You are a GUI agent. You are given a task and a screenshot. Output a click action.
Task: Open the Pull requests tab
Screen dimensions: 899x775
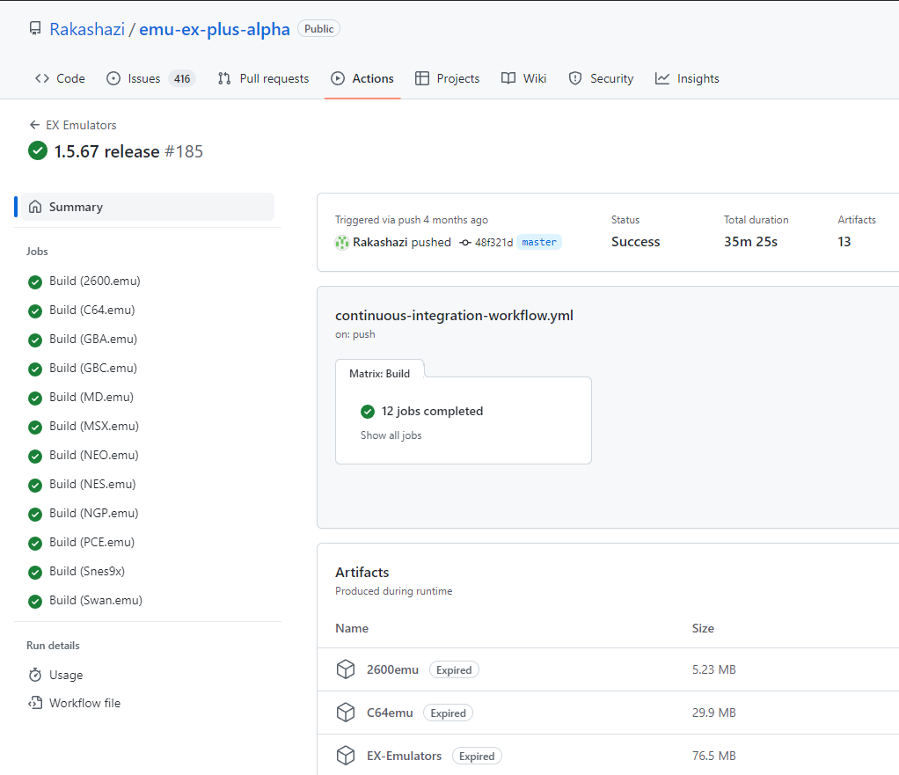click(x=263, y=78)
